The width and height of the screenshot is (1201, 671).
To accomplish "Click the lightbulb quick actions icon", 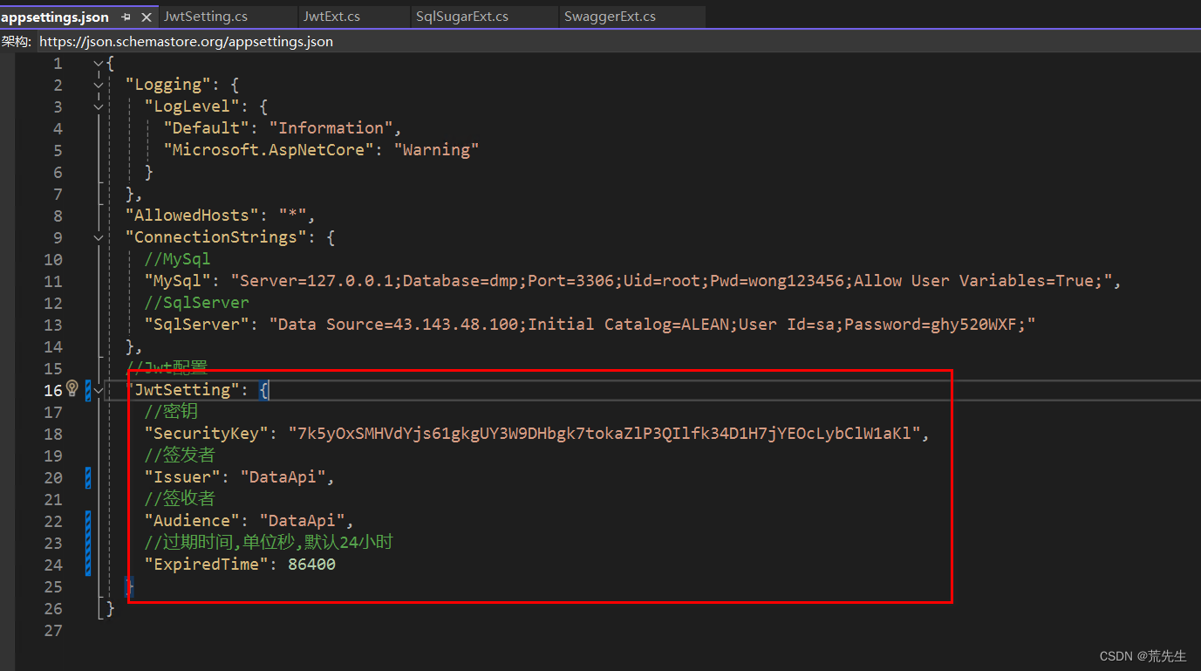I will click(72, 388).
